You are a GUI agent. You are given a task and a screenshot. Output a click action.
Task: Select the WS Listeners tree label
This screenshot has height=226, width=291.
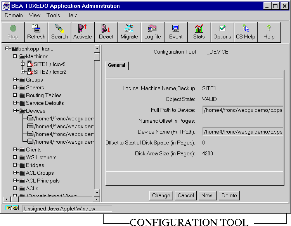(41, 158)
